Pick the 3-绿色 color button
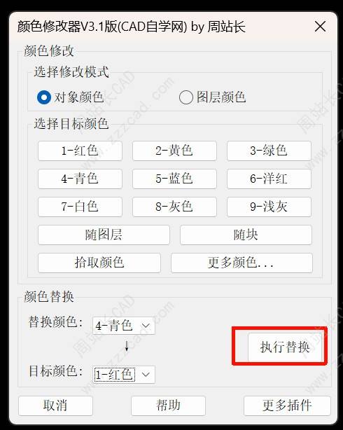 [x=269, y=151]
